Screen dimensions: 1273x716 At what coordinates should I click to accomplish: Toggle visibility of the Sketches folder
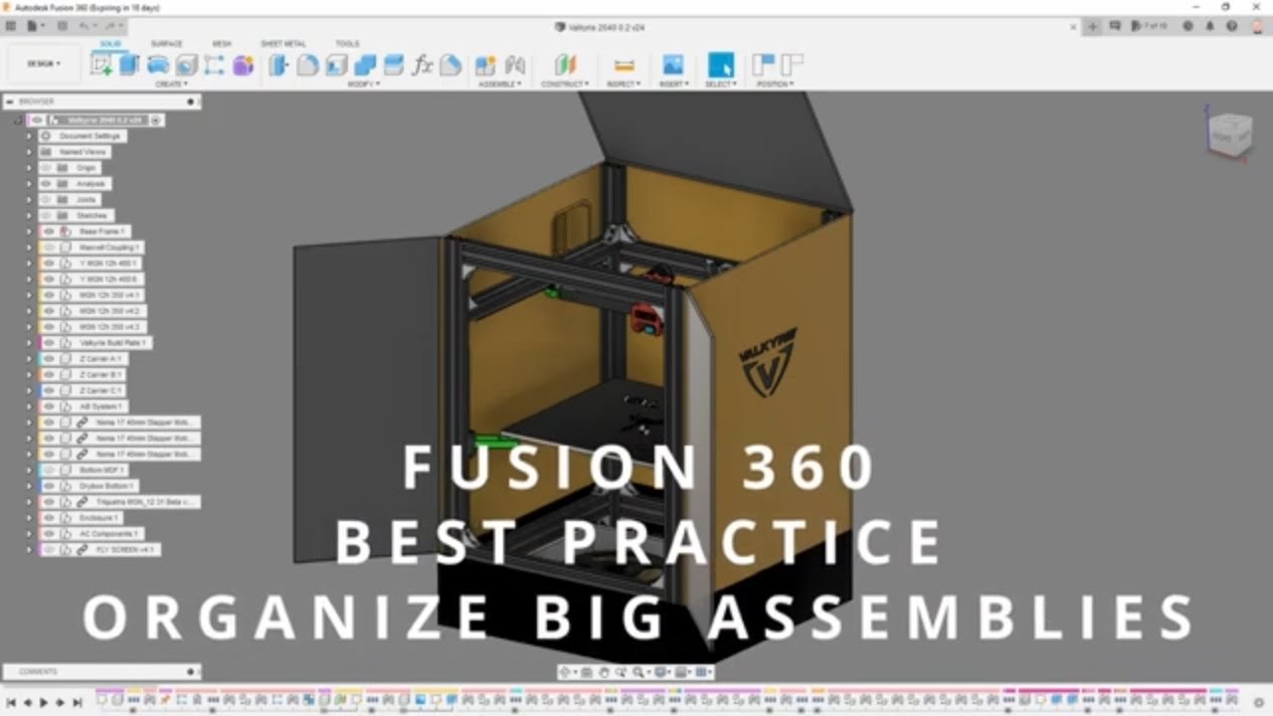point(48,216)
